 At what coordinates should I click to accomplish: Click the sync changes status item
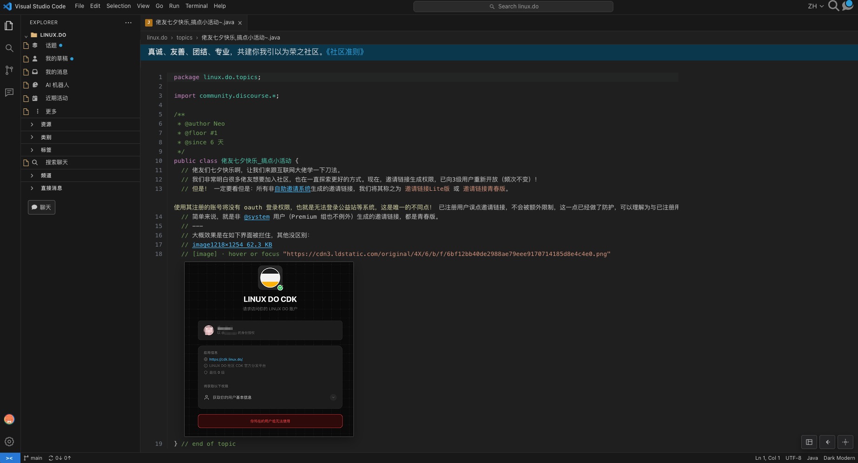(x=60, y=458)
